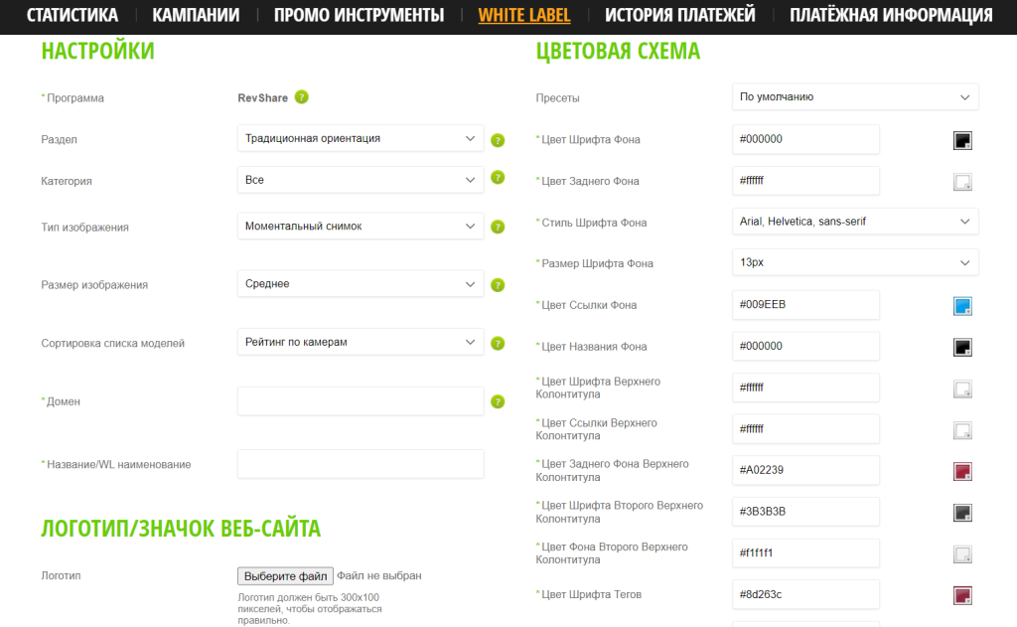Click the Логотип label
The image size is (1017, 627).
61,575
